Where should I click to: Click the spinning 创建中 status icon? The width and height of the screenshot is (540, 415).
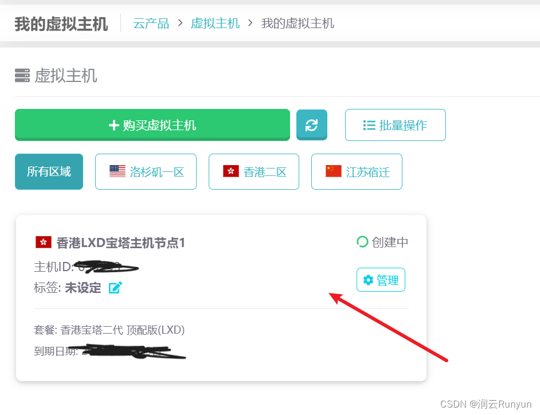click(362, 242)
